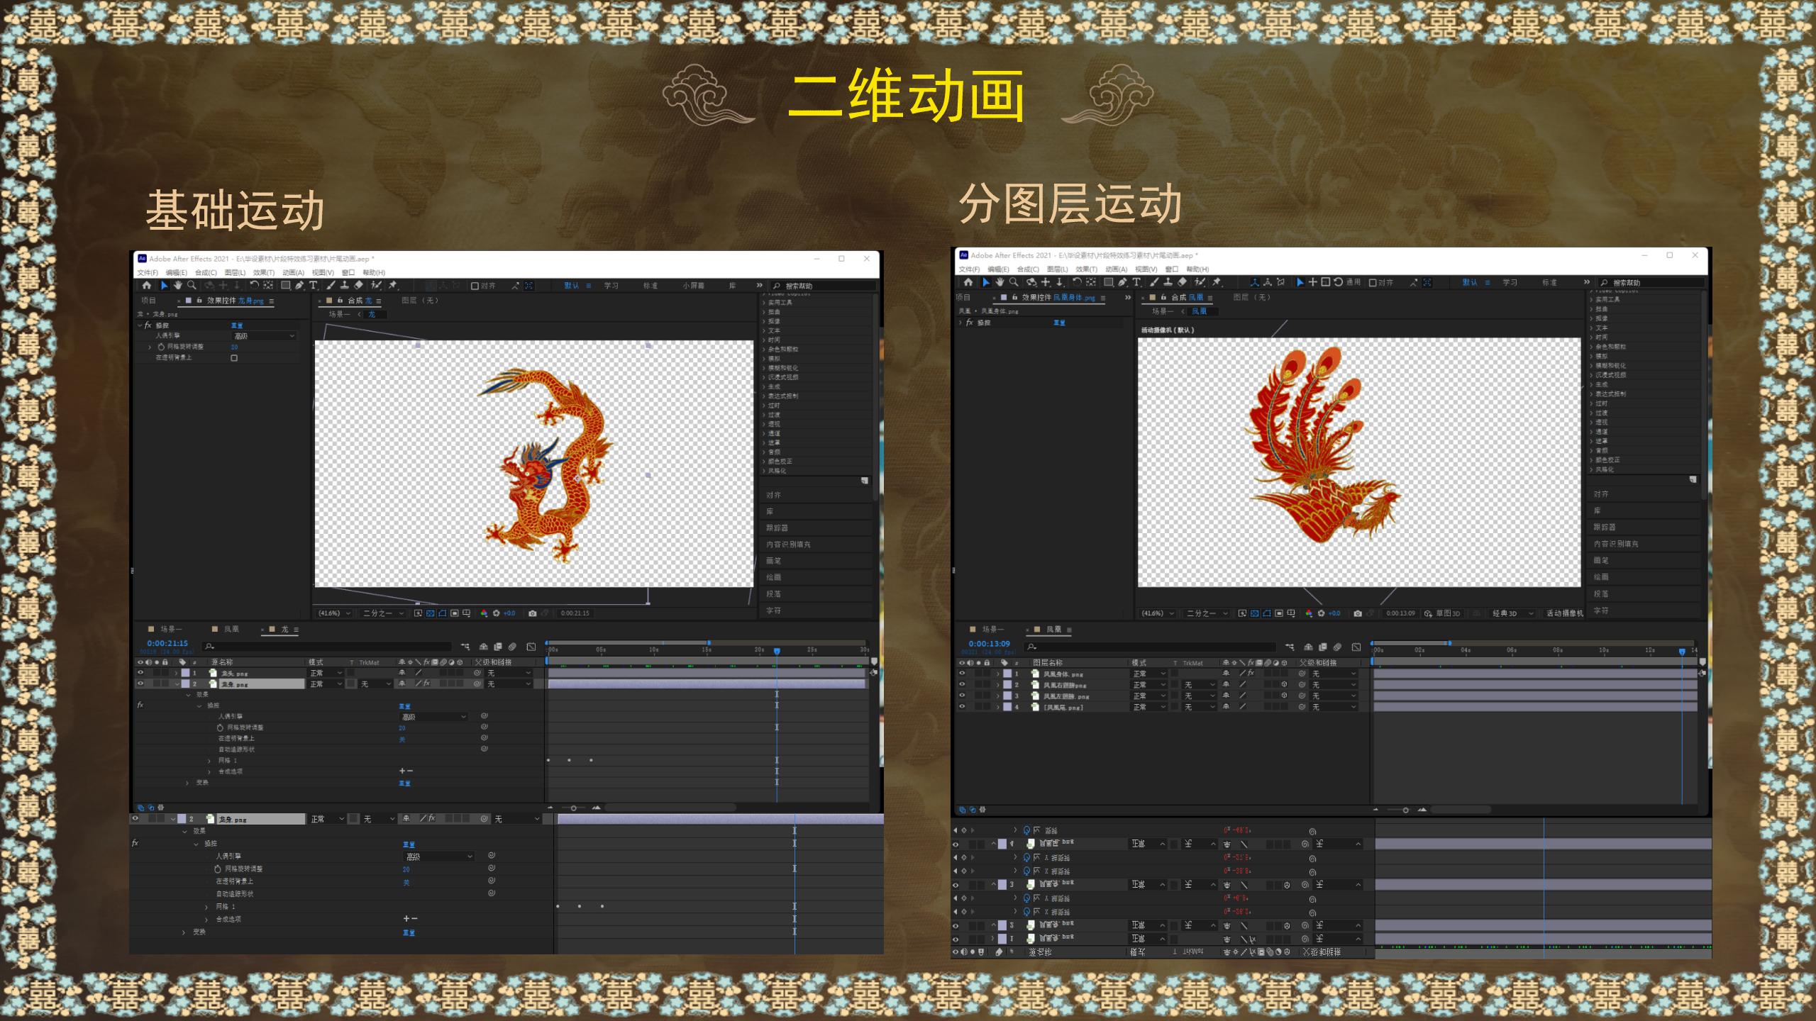
Task: Open 文件(F) menu in left window
Action: click(x=147, y=272)
